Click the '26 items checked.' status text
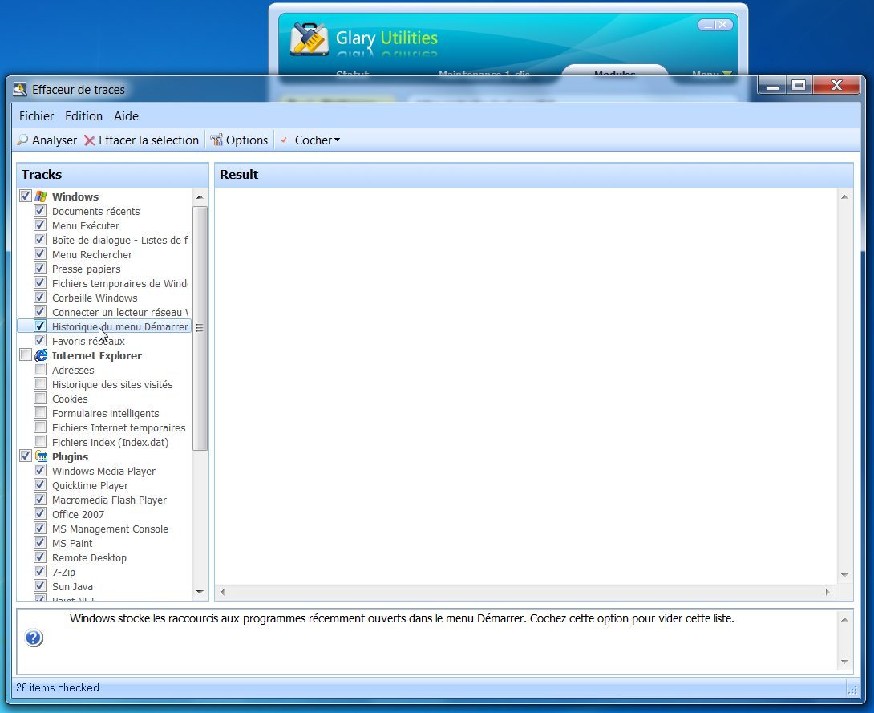874x713 pixels. [59, 687]
